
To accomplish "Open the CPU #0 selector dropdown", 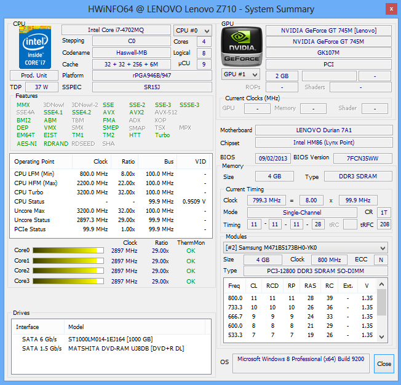I will (193, 31).
